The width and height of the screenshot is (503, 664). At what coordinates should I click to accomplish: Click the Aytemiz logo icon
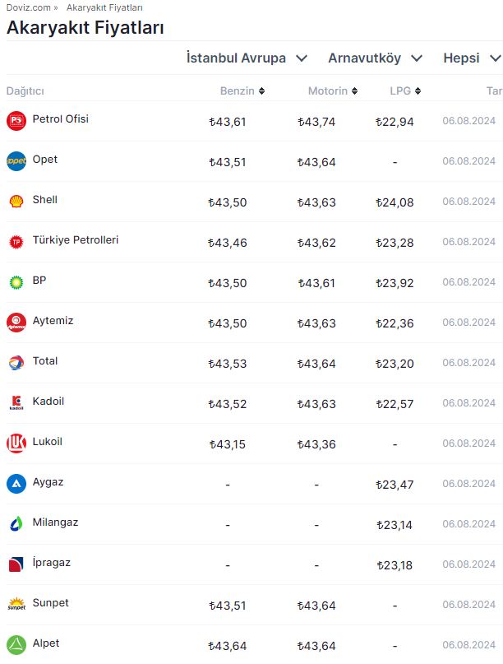pos(16,323)
